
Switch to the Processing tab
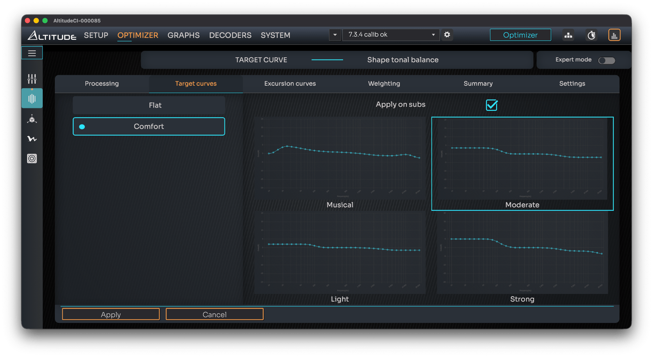tap(102, 84)
